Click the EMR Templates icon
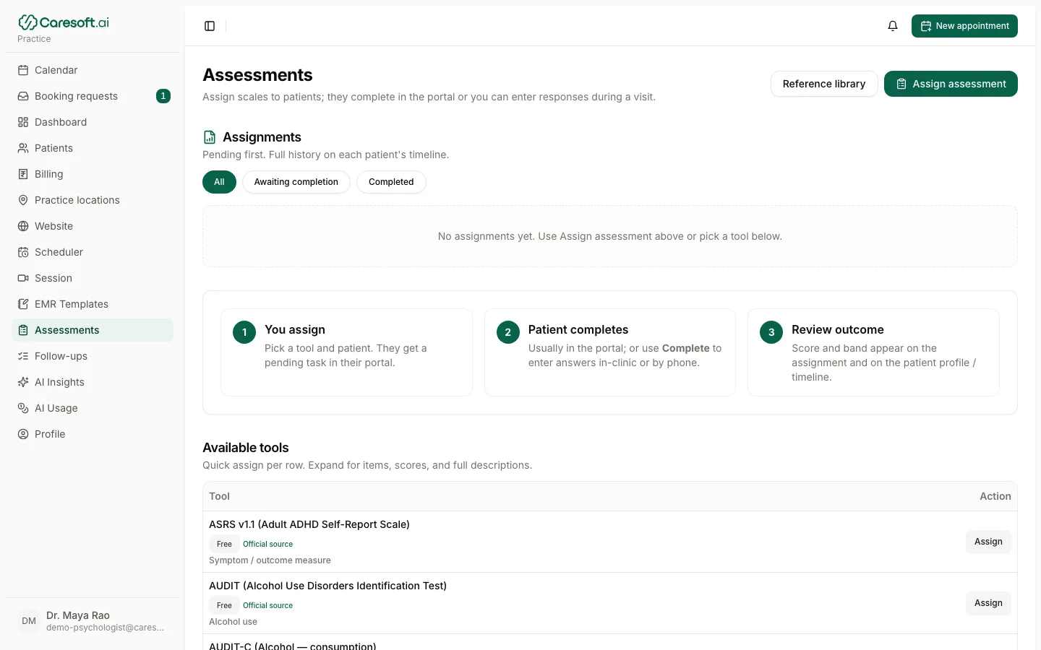 [23, 304]
